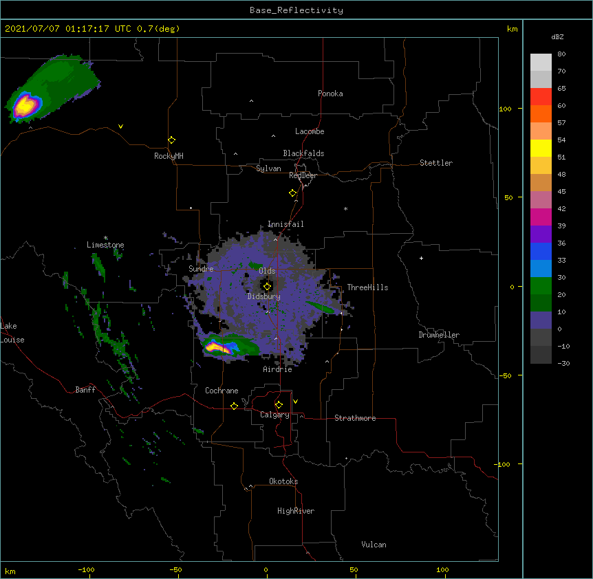Click the yellow marker below Cochrane
This screenshot has width=593, height=579.
tap(234, 406)
